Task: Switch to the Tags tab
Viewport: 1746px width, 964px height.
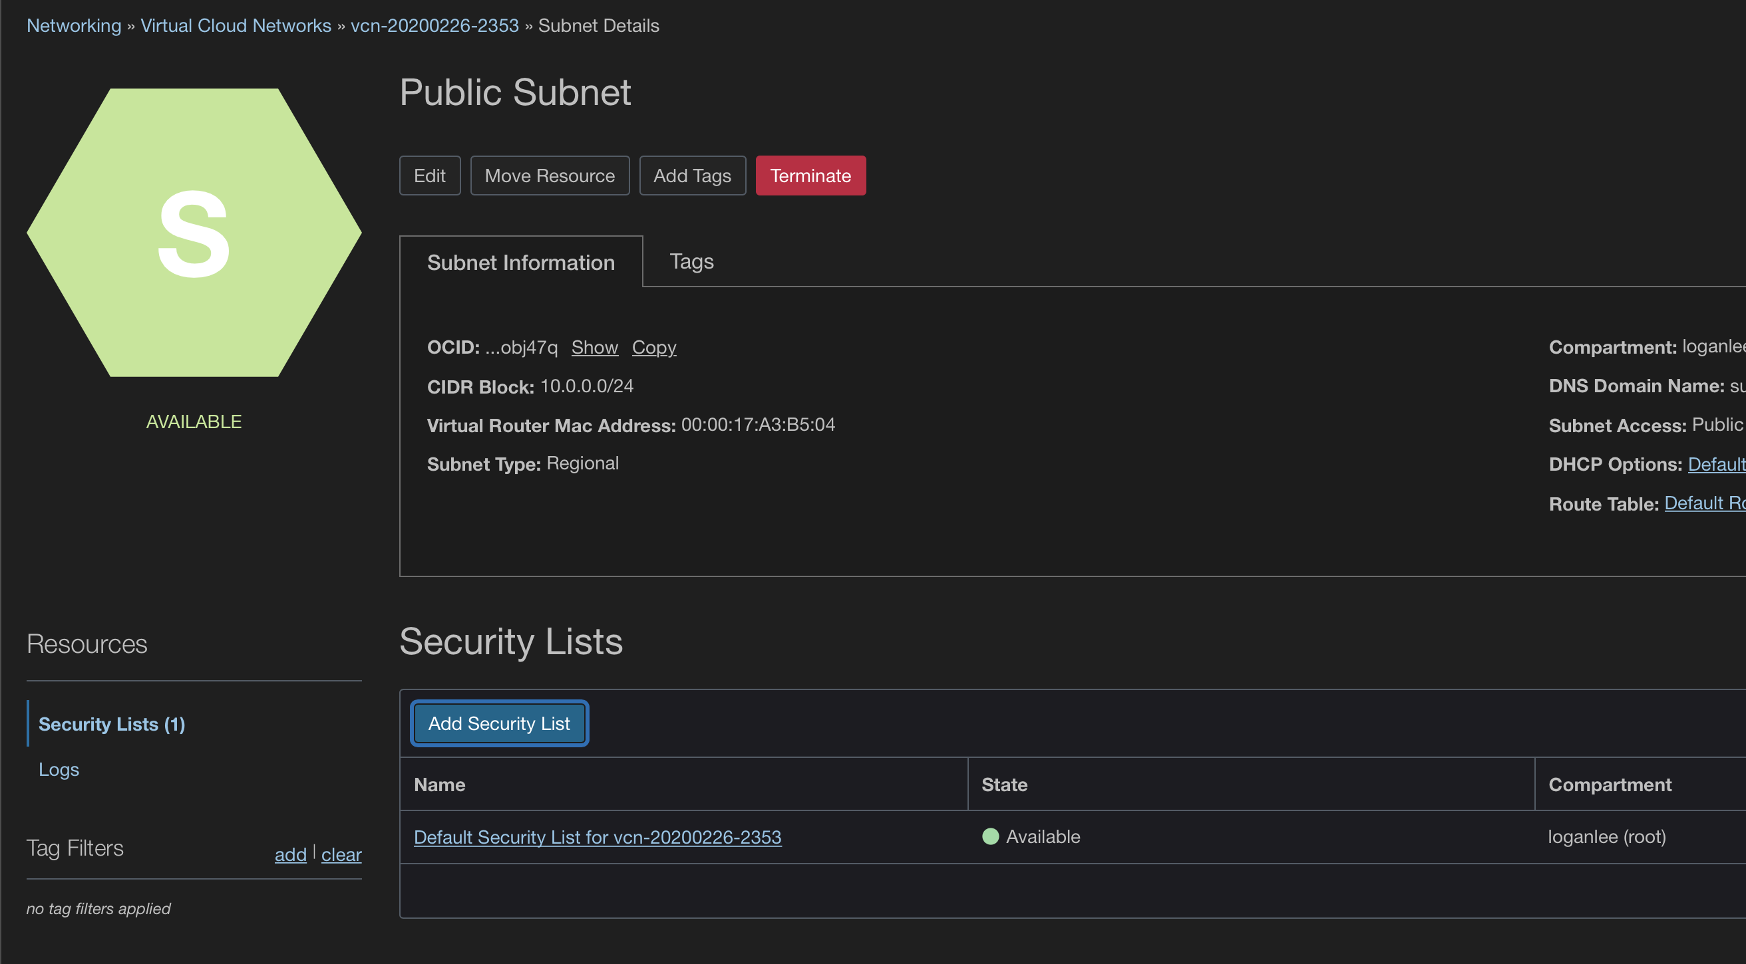Action: point(691,261)
